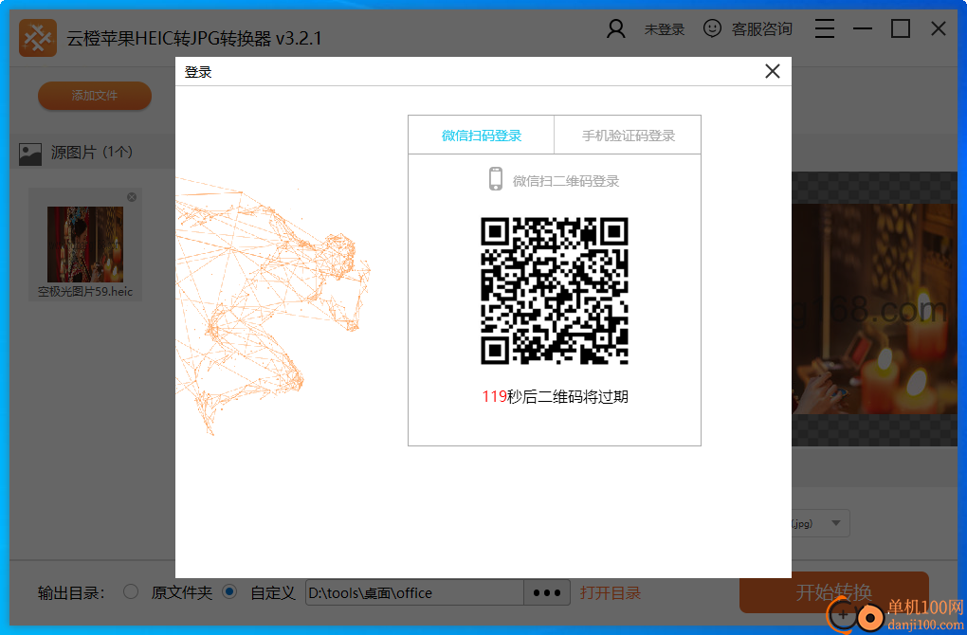The width and height of the screenshot is (967, 635).
Task: Click the 微信扫二维码登录 hint text
Action: coord(566,181)
